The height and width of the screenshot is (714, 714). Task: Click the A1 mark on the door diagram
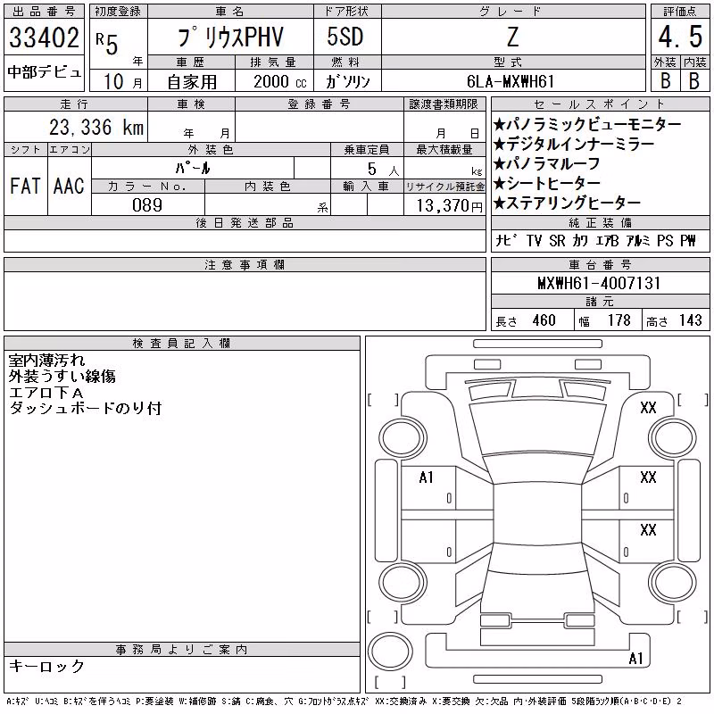tap(427, 477)
